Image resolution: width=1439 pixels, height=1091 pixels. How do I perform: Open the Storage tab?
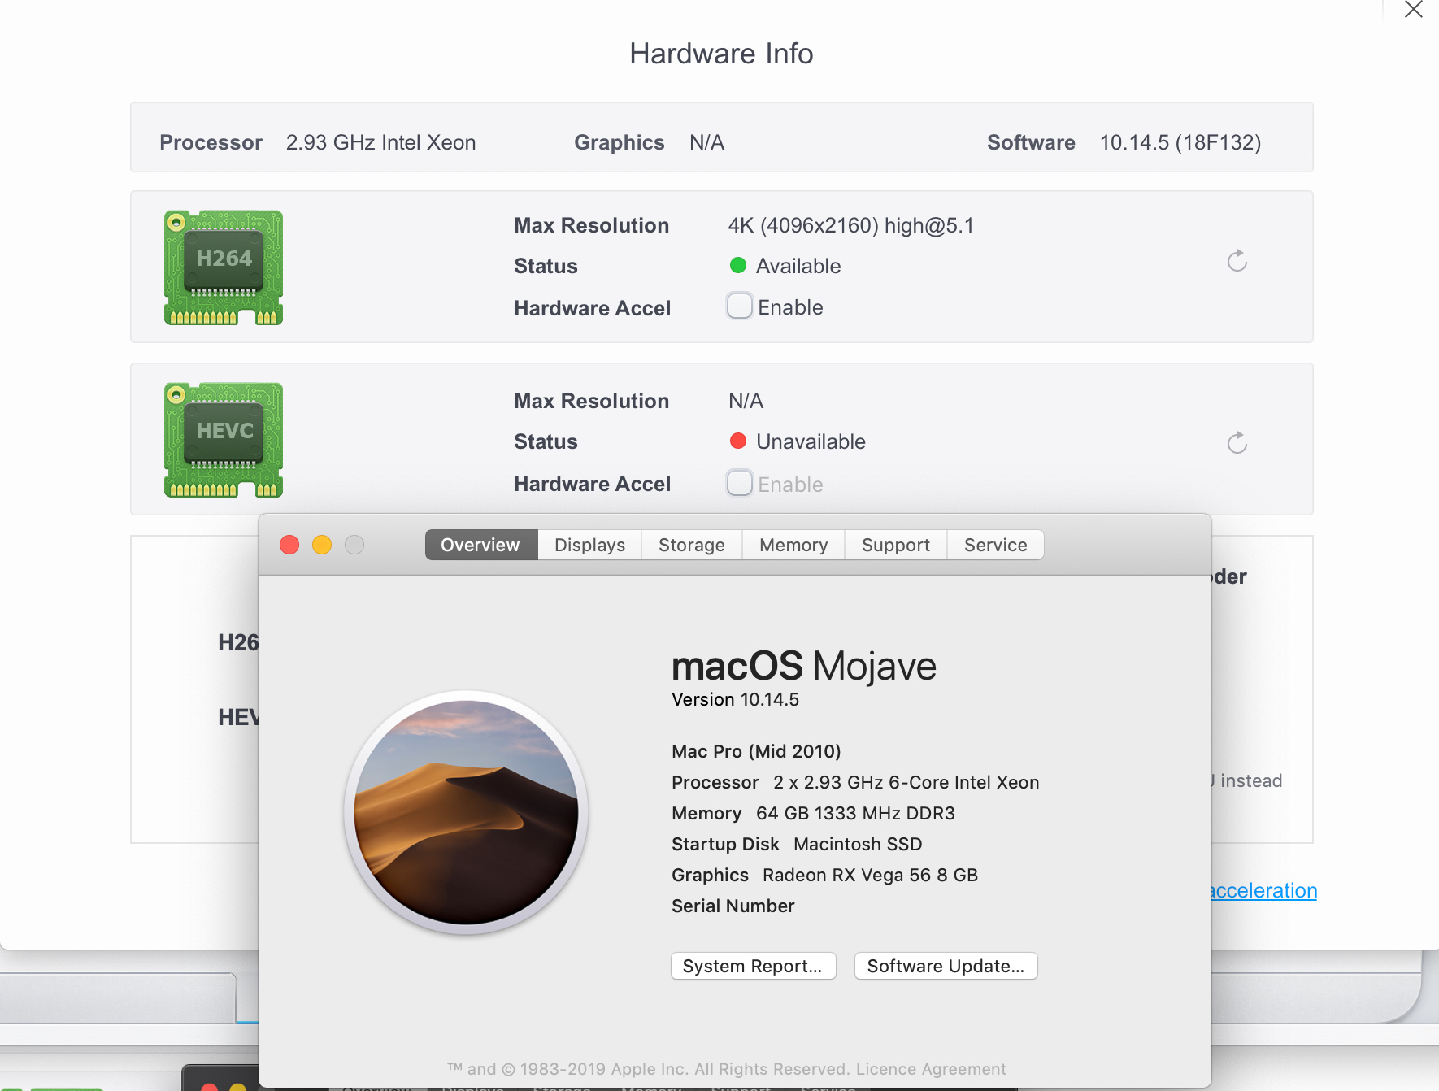point(692,545)
